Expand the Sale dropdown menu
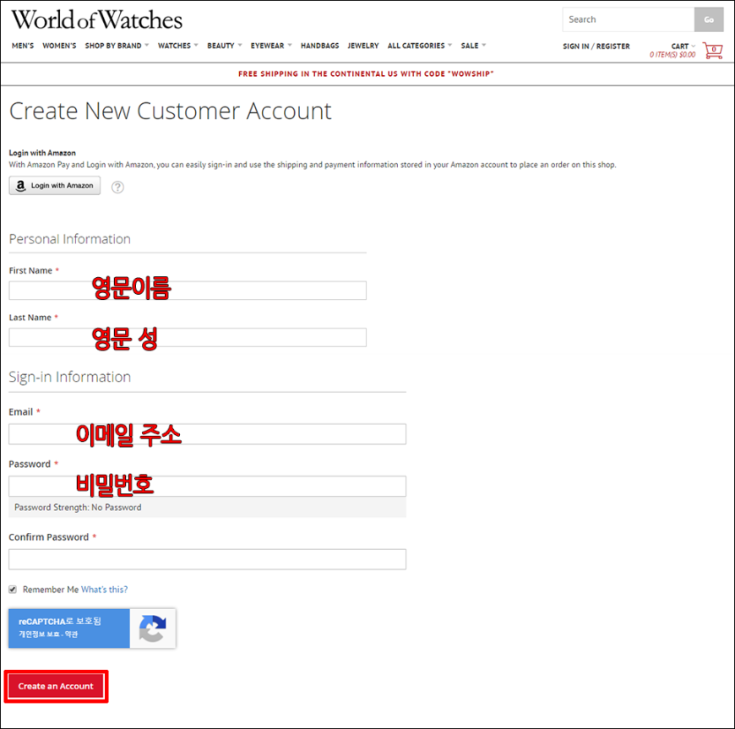735x729 pixels. [473, 46]
